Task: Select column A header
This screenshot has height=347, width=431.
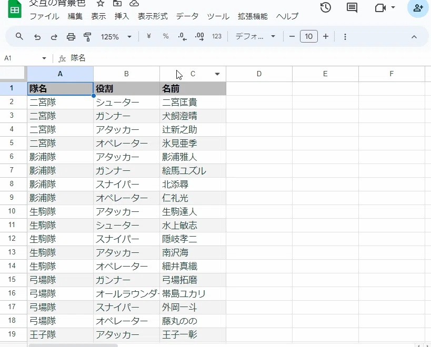Action: coord(60,74)
